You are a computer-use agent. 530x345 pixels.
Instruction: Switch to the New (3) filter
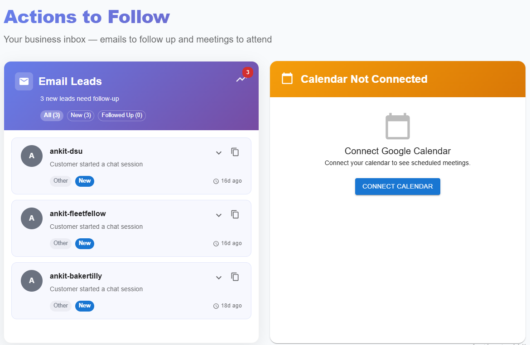[x=80, y=115]
